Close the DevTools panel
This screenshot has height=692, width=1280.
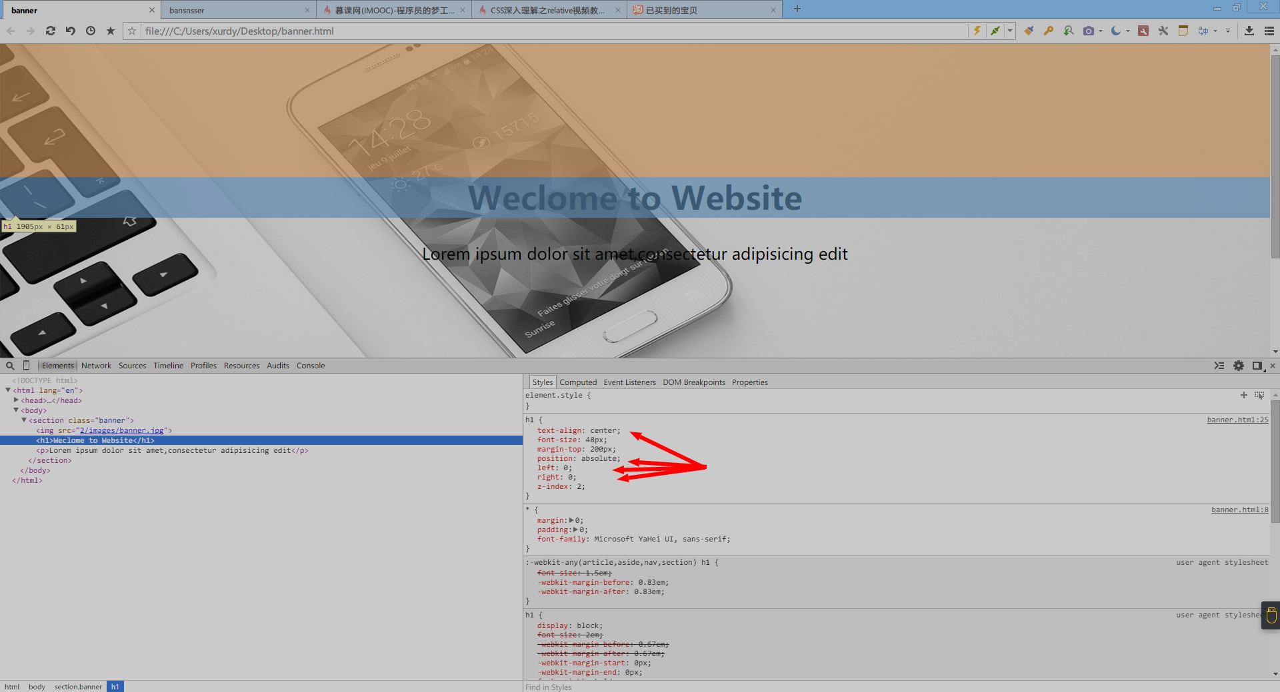pos(1273,366)
